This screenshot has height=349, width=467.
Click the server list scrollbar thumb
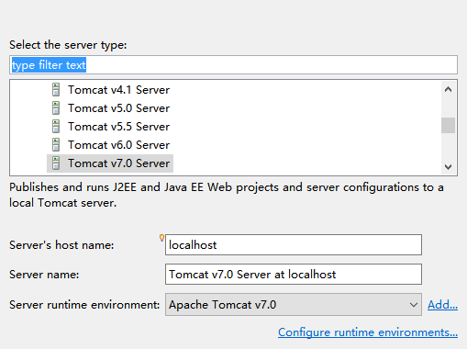click(x=448, y=125)
